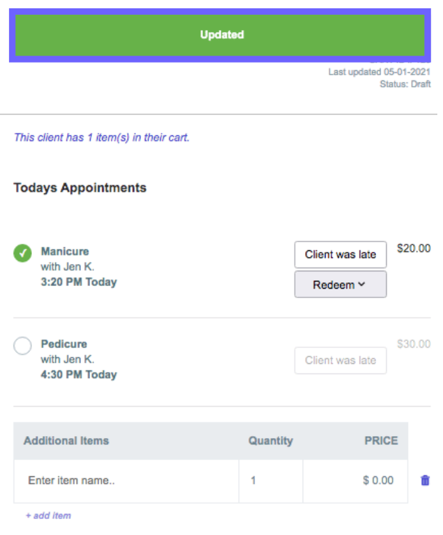The height and width of the screenshot is (535, 443).
Task: Click the Pedicure service name
Action: click(x=64, y=344)
